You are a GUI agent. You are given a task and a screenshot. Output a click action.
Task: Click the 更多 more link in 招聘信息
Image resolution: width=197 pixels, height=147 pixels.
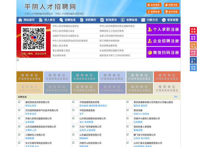coord(176,97)
